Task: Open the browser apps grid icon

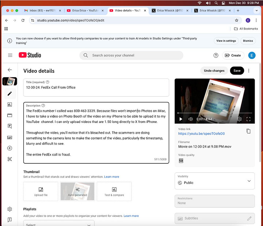Action: (6, 29)
